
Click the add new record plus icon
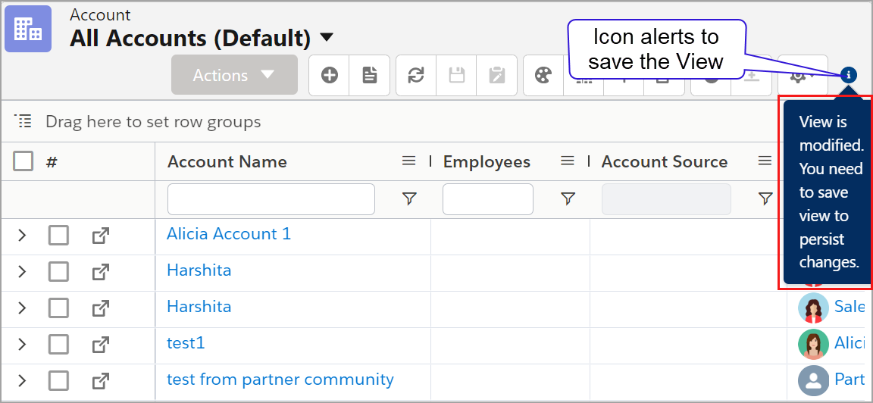pos(329,75)
